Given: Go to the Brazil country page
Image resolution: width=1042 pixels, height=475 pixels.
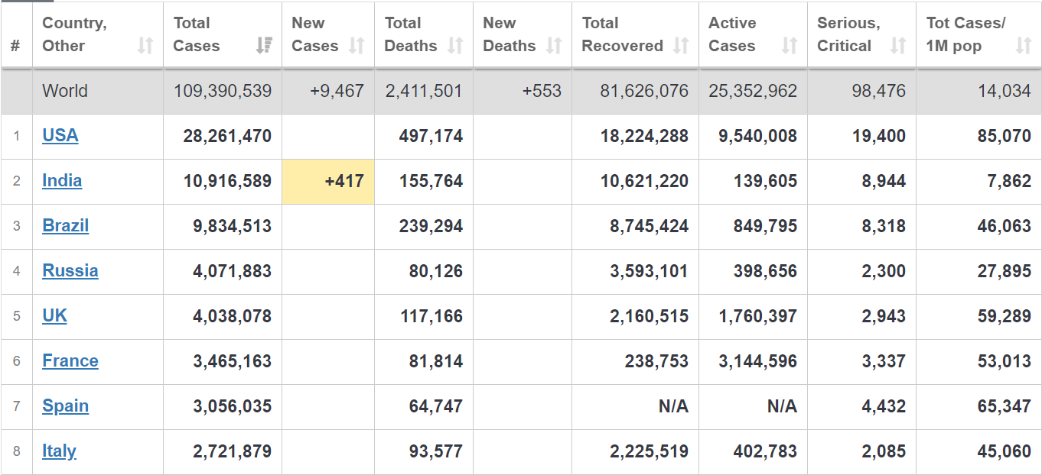Looking at the screenshot, I should (66, 226).
